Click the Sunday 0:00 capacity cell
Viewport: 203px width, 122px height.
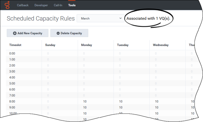(48, 53)
